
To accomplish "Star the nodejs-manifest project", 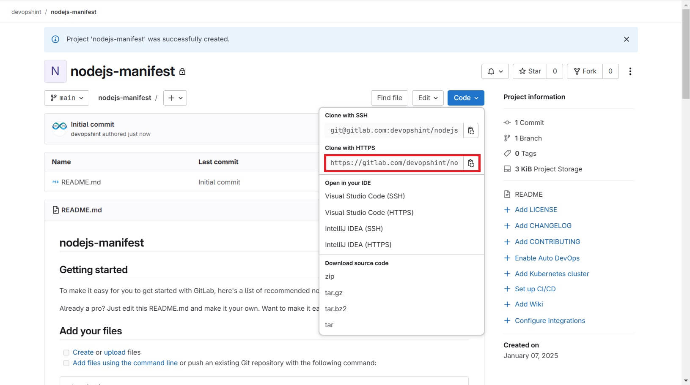I will pos(529,71).
